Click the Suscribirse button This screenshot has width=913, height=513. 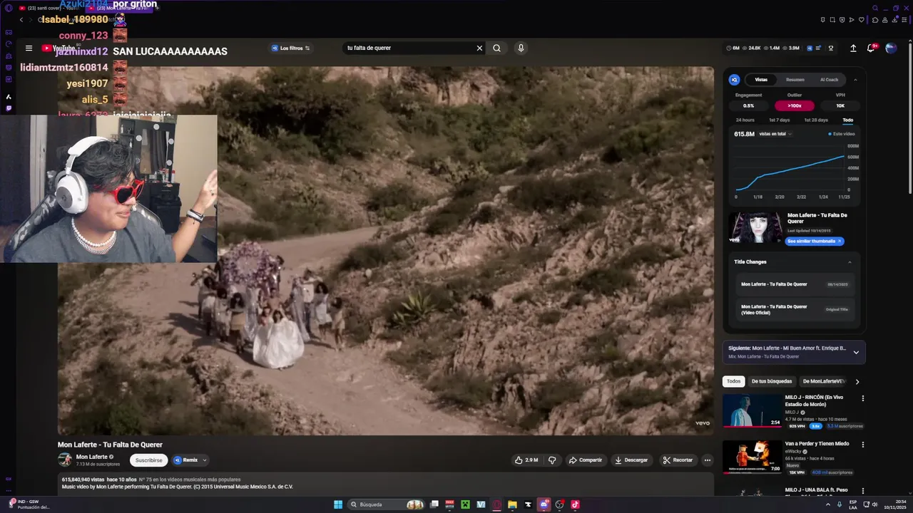pos(149,460)
